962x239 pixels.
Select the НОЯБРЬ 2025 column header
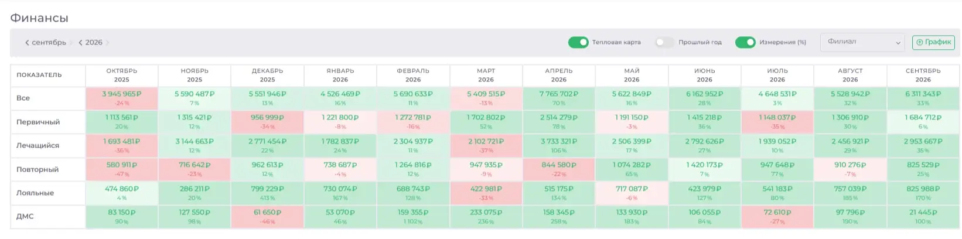[195, 75]
